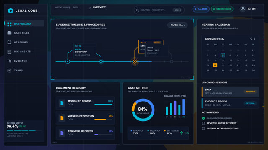Viewport: 268px width, 150px height.
Task: Go to next month in calendar
Action: tap(255, 39)
